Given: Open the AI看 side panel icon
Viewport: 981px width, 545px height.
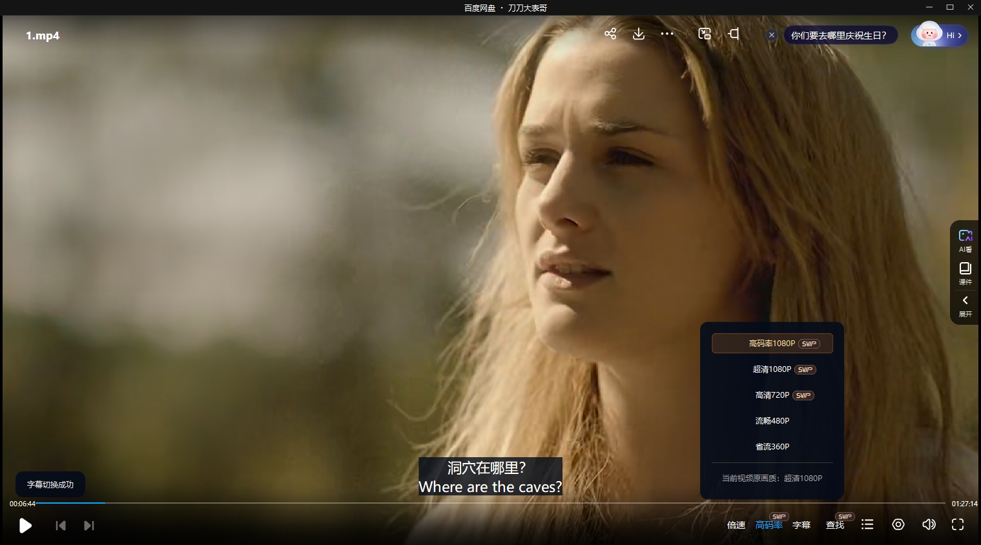Looking at the screenshot, I should (965, 240).
